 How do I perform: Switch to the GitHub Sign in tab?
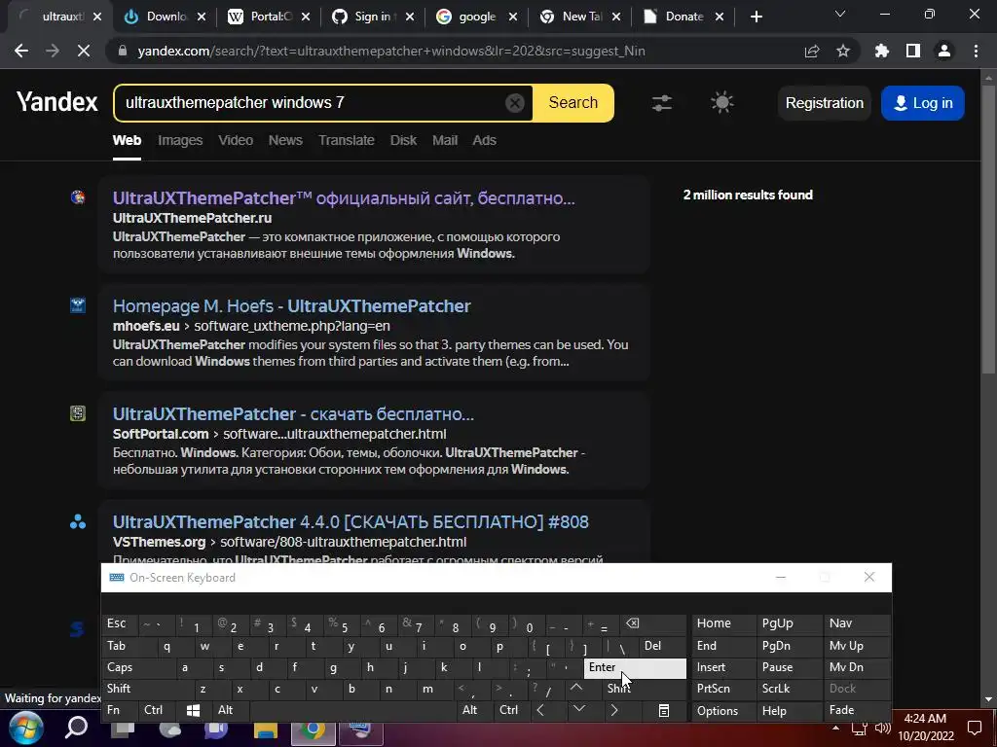click(x=373, y=18)
